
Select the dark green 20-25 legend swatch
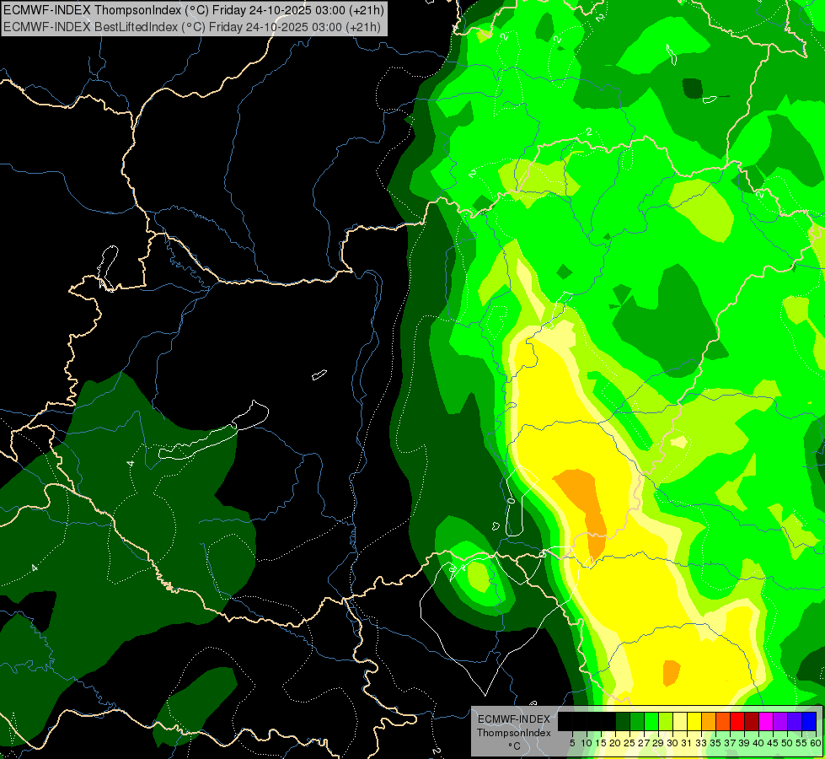(623, 721)
